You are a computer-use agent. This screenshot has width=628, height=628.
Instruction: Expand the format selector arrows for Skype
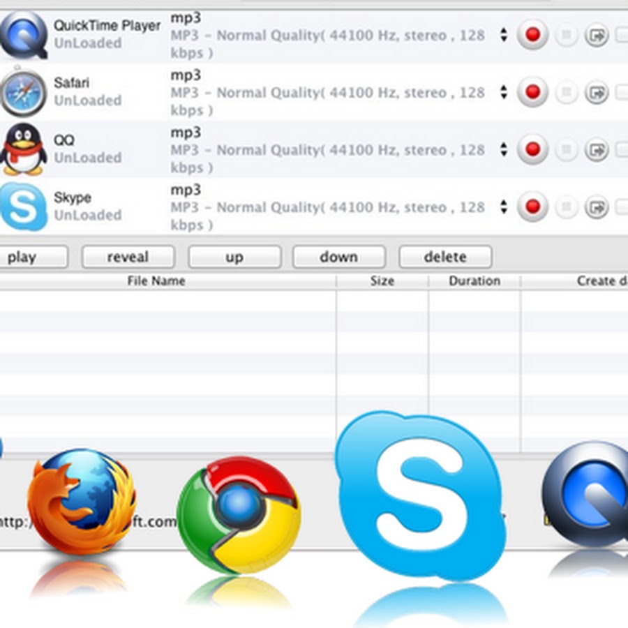504,207
